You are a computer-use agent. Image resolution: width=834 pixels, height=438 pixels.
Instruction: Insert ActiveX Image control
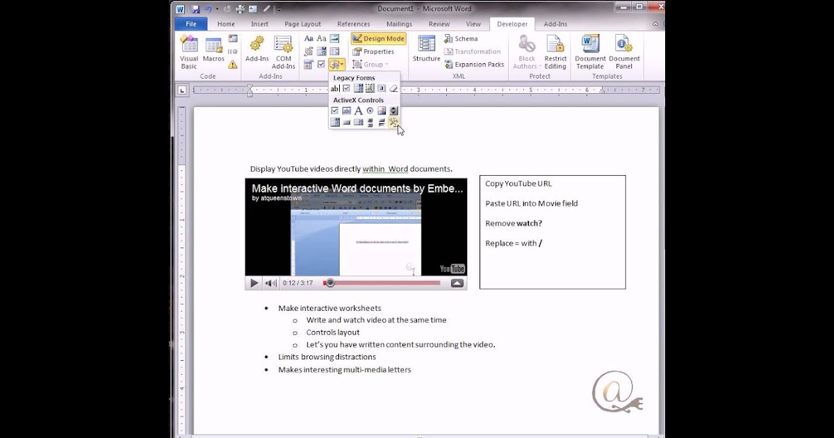[382, 111]
